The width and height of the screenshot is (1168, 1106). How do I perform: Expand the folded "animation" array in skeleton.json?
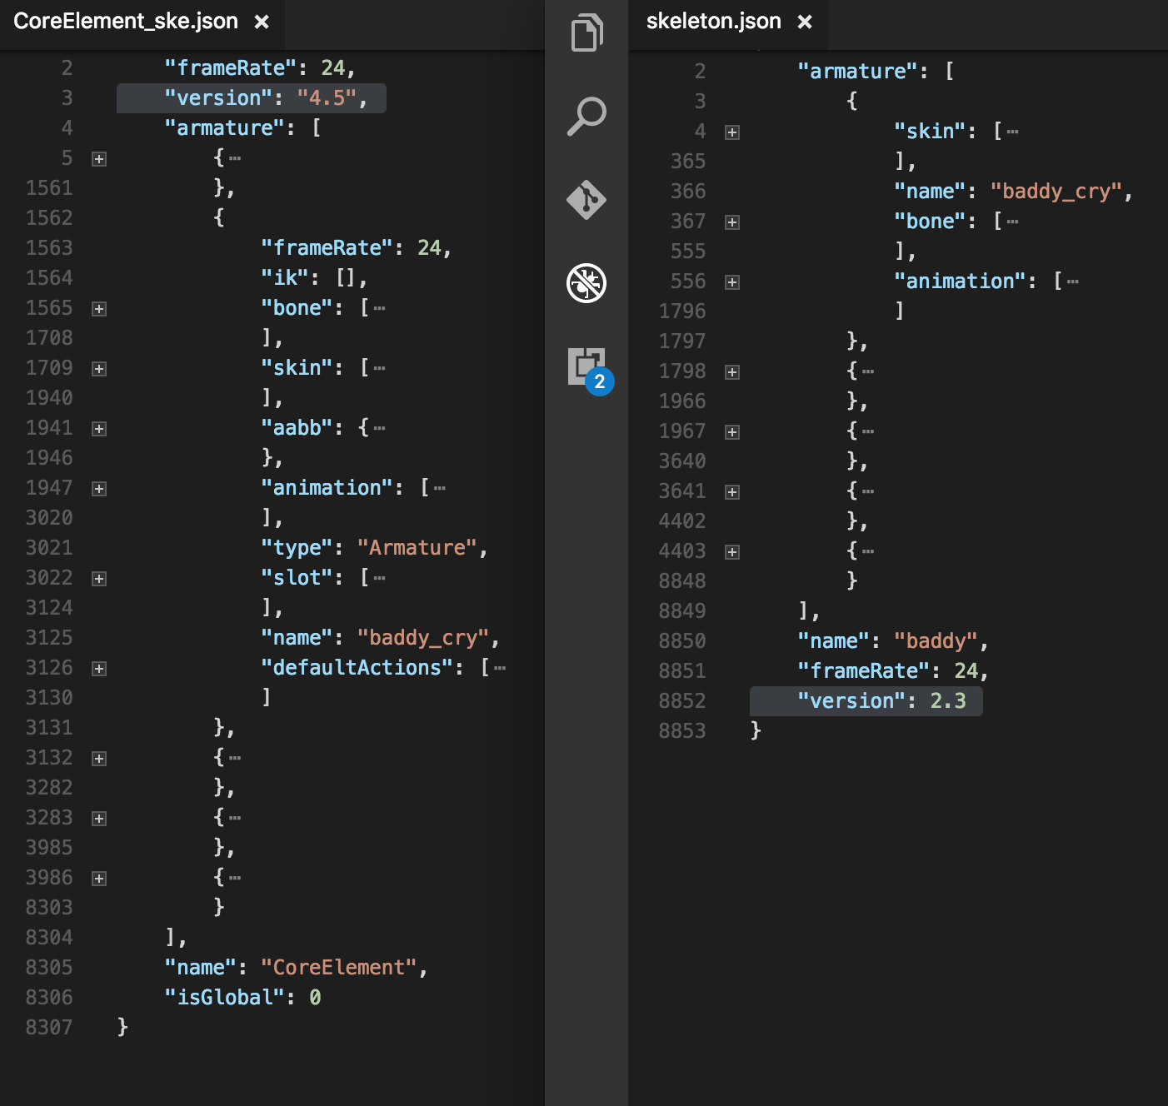732,282
